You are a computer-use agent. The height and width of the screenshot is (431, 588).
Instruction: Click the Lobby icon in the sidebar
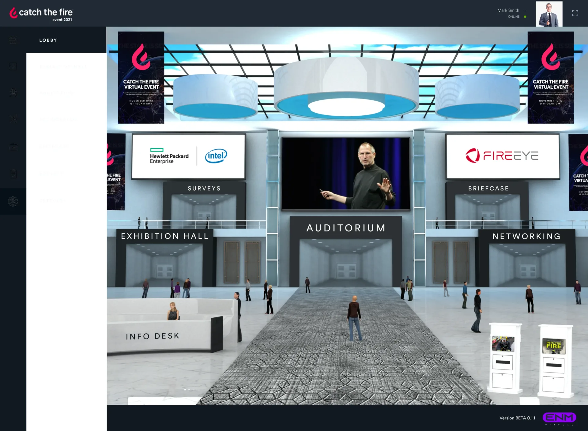tap(13, 40)
